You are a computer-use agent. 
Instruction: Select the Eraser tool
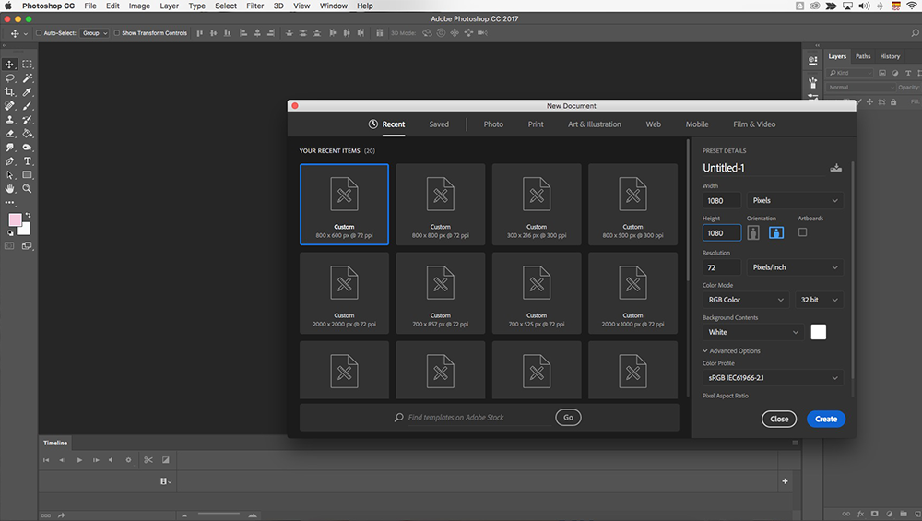pos(10,134)
